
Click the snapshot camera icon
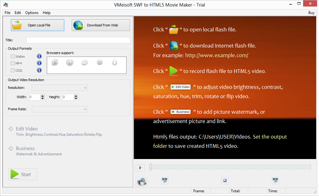tap(142, 182)
